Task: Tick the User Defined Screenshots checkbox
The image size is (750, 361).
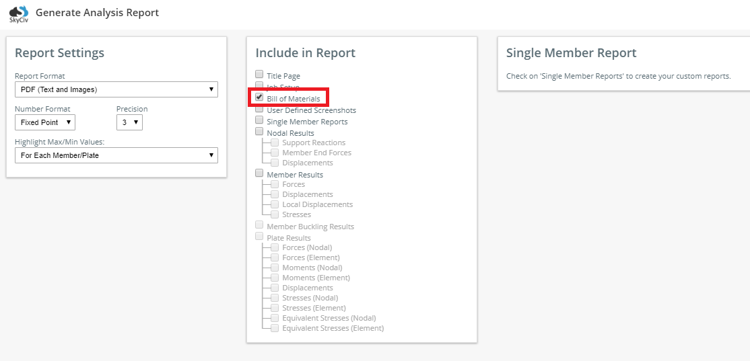Action: [x=259, y=110]
